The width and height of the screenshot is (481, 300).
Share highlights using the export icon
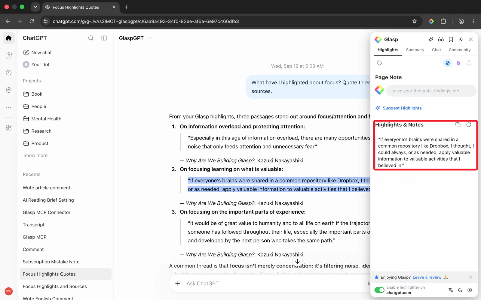click(x=469, y=63)
